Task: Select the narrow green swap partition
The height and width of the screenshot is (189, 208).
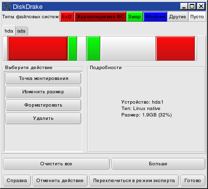Action: click(72, 48)
